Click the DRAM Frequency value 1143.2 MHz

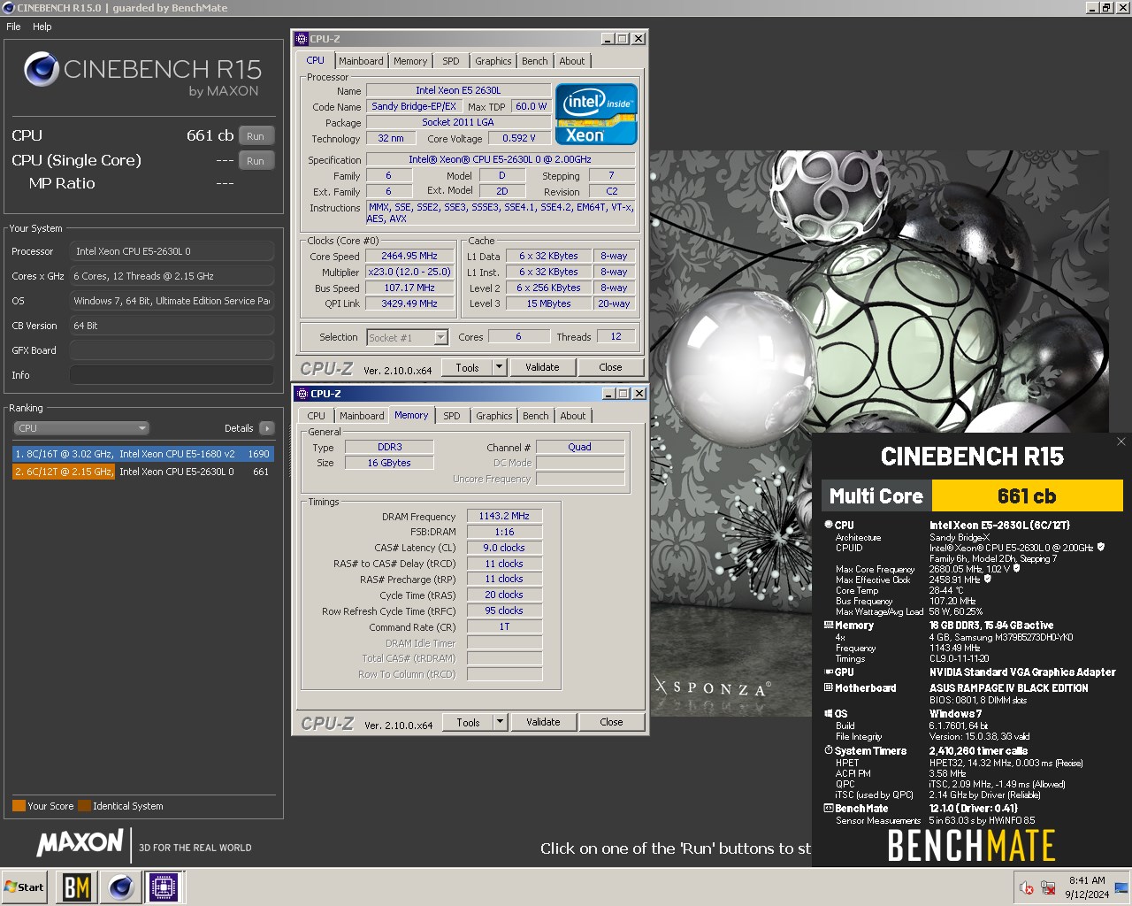click(x=504, y=516)
